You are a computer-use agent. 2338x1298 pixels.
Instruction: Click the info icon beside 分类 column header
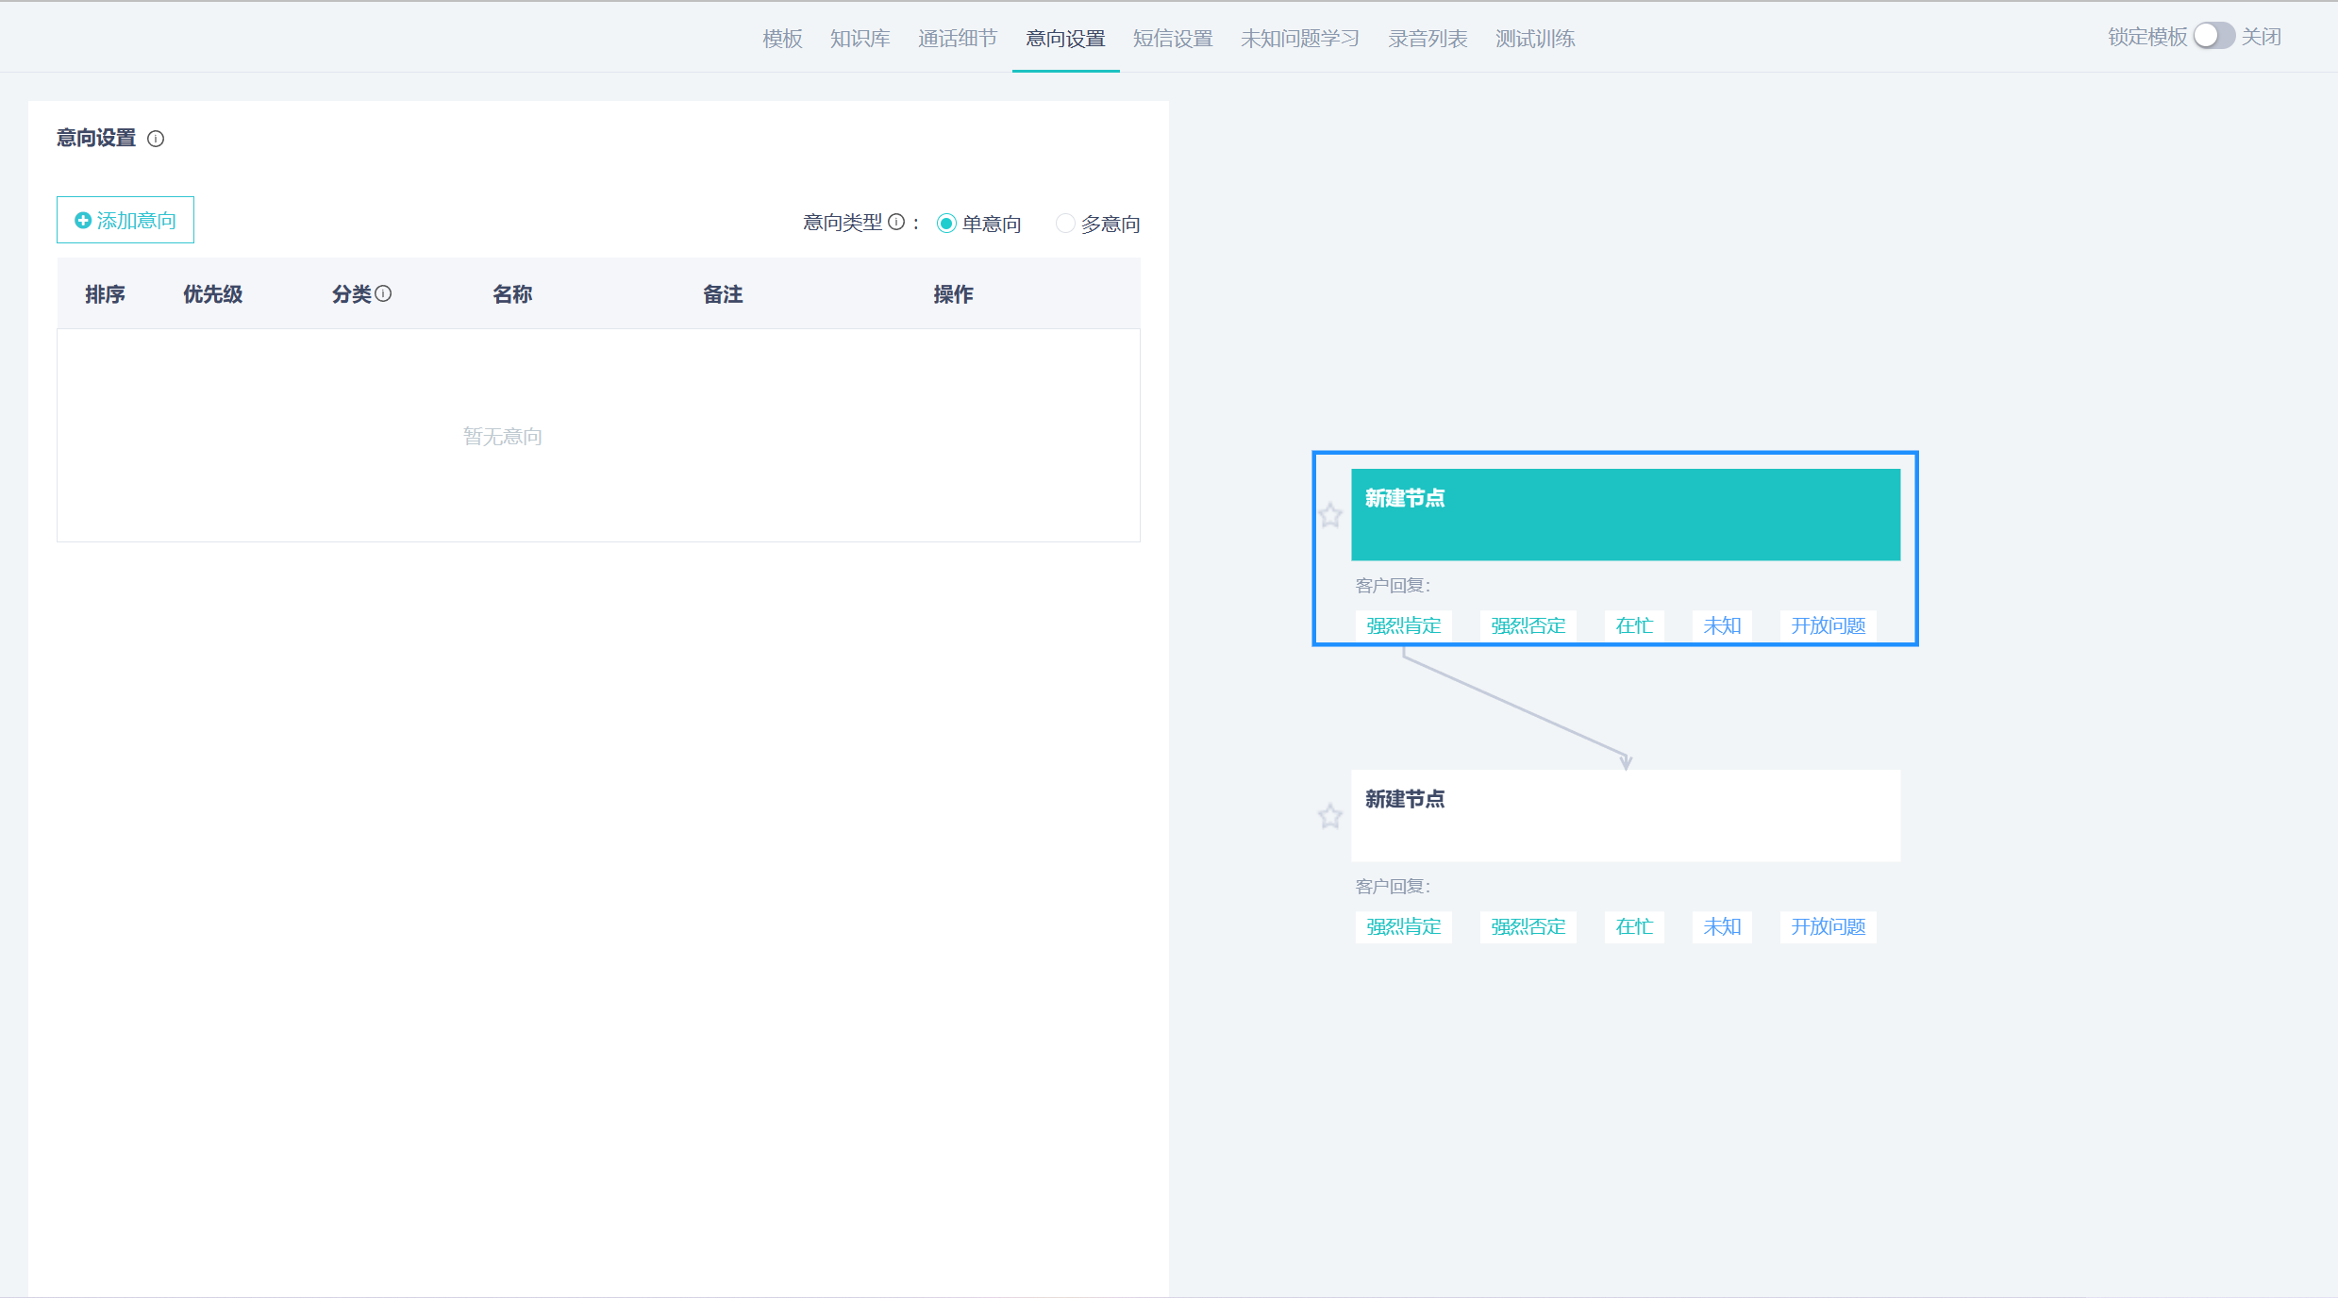[x=383, y=293]
